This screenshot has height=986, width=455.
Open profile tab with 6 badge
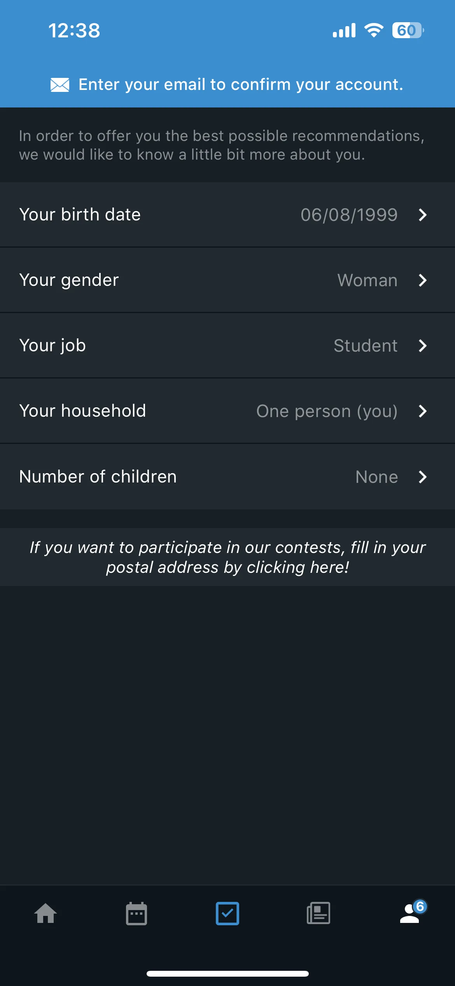413,912
